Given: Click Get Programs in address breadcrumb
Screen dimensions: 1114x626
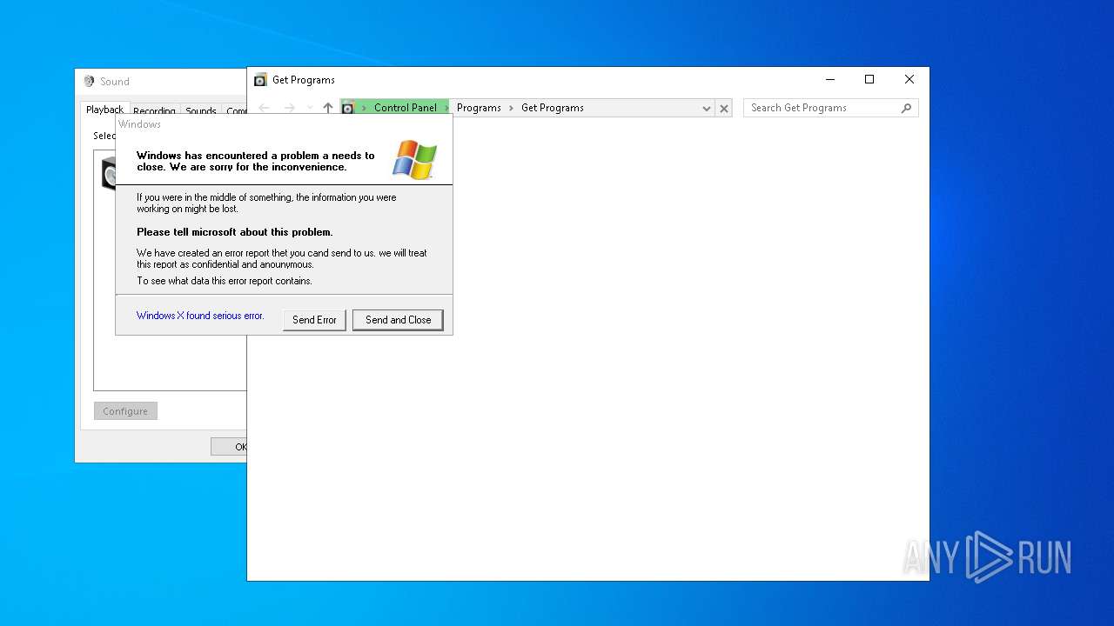Looking at the screenshot, I should (553, 108).
